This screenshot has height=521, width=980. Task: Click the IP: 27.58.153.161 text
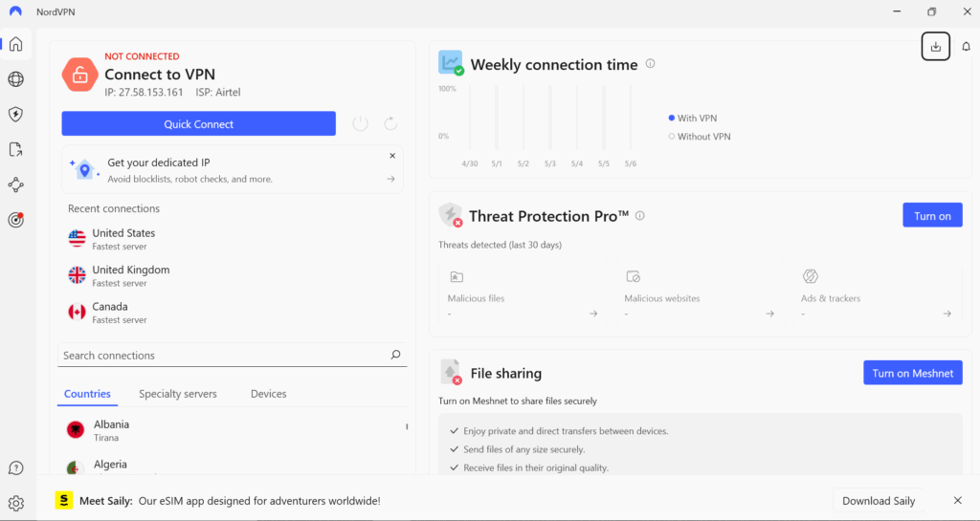144,93
